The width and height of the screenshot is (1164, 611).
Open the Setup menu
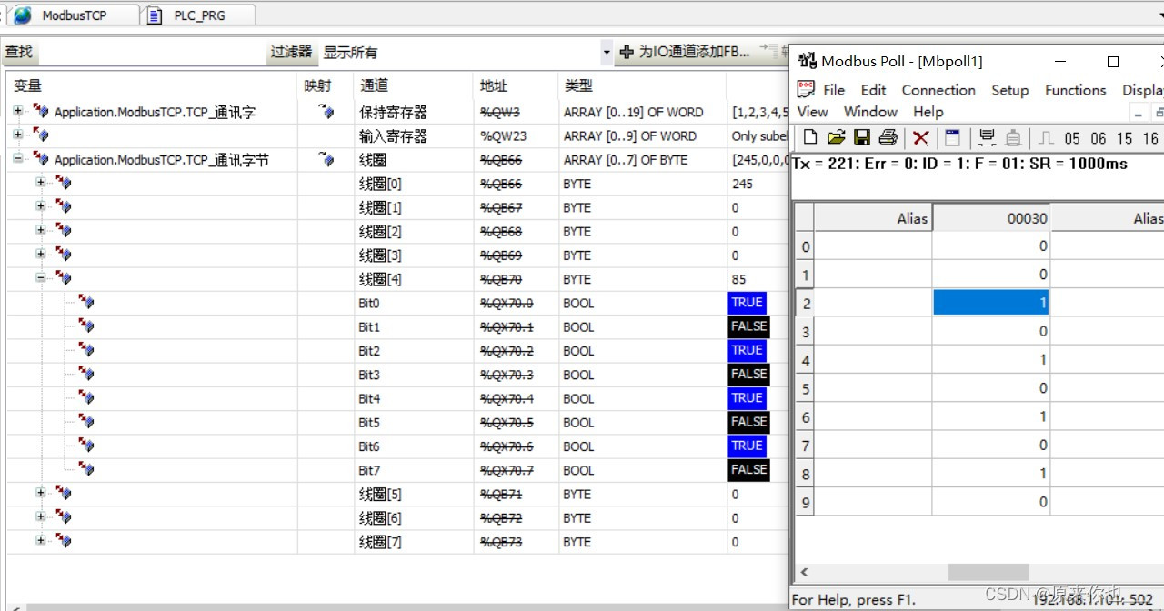[1009, 90]
